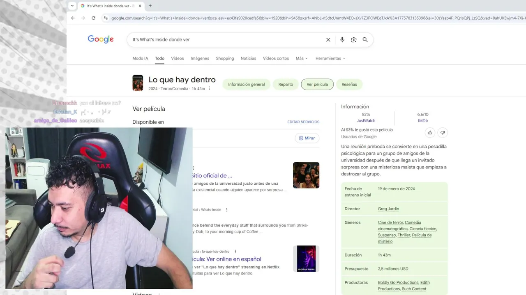Click the Google logo
The height and width of the screenshot is (295, 526).
pyautogui.click(x=101, y=39)
